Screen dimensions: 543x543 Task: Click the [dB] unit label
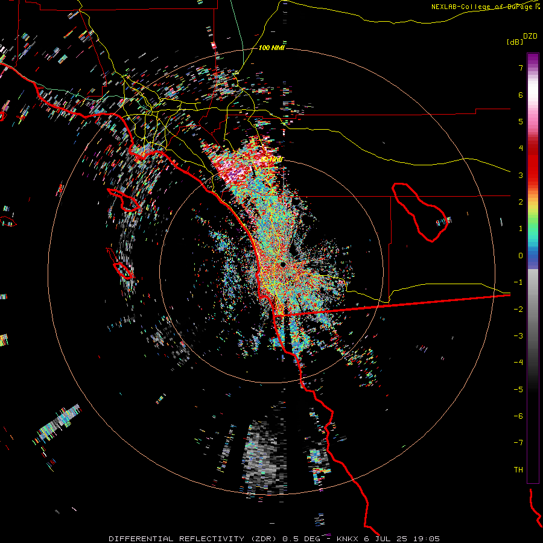pyautogui.click(x=515, y=42)
